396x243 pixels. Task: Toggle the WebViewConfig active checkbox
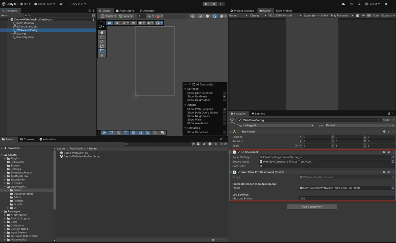point(240,120)
